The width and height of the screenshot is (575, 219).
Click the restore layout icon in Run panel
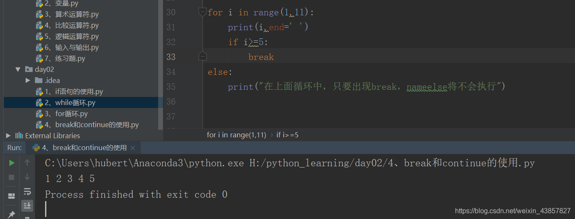coord(11,196)
